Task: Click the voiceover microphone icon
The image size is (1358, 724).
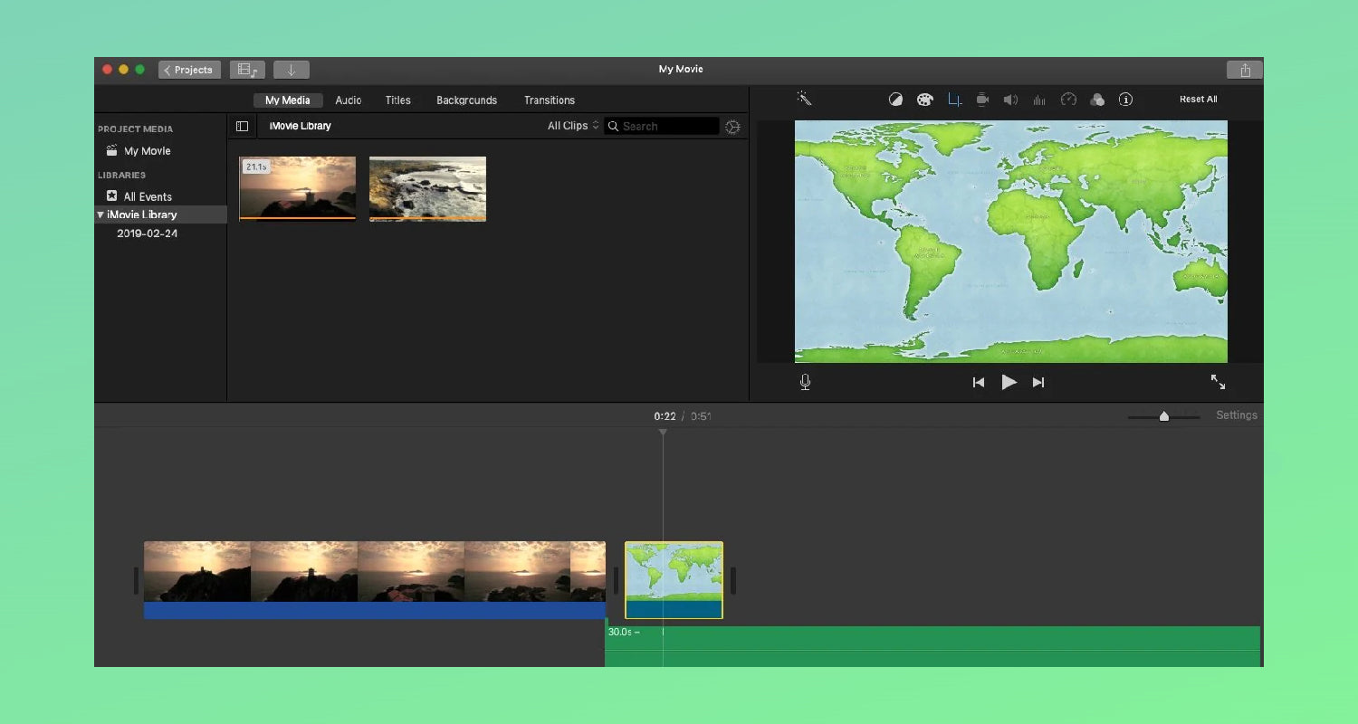Action: pos(805,382)
